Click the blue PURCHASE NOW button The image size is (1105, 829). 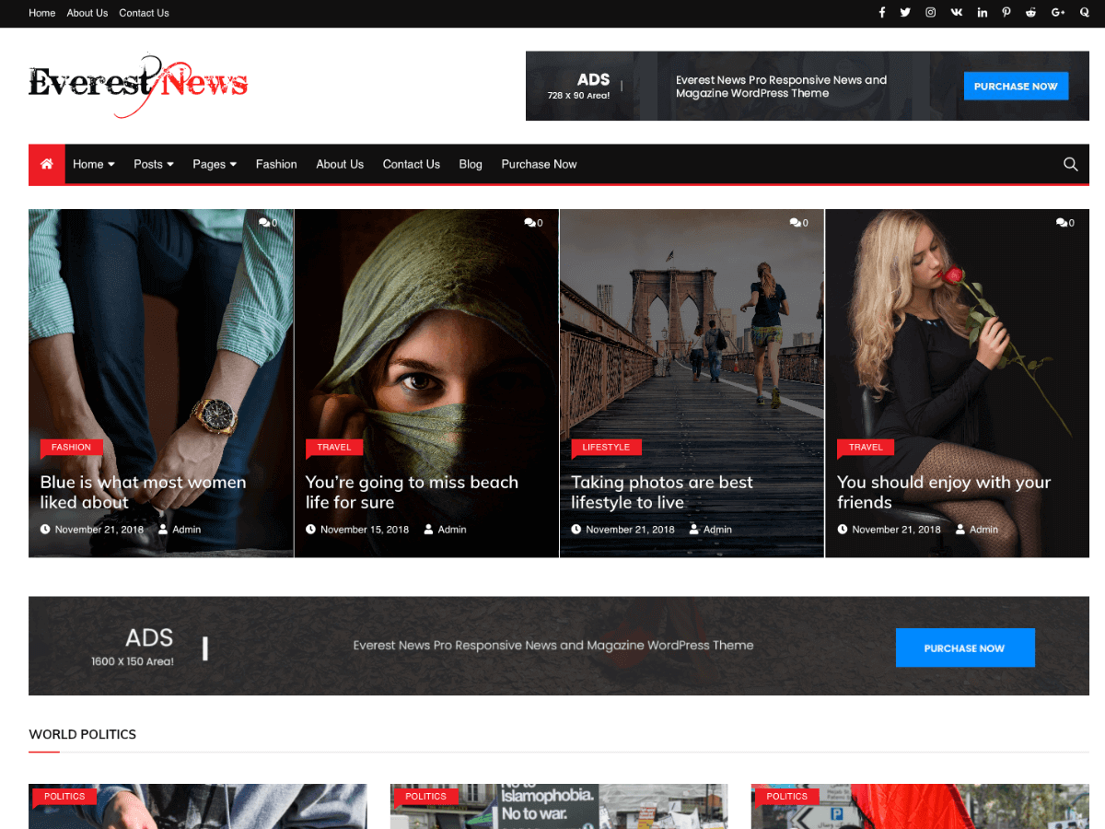(x=1016, y=86)
